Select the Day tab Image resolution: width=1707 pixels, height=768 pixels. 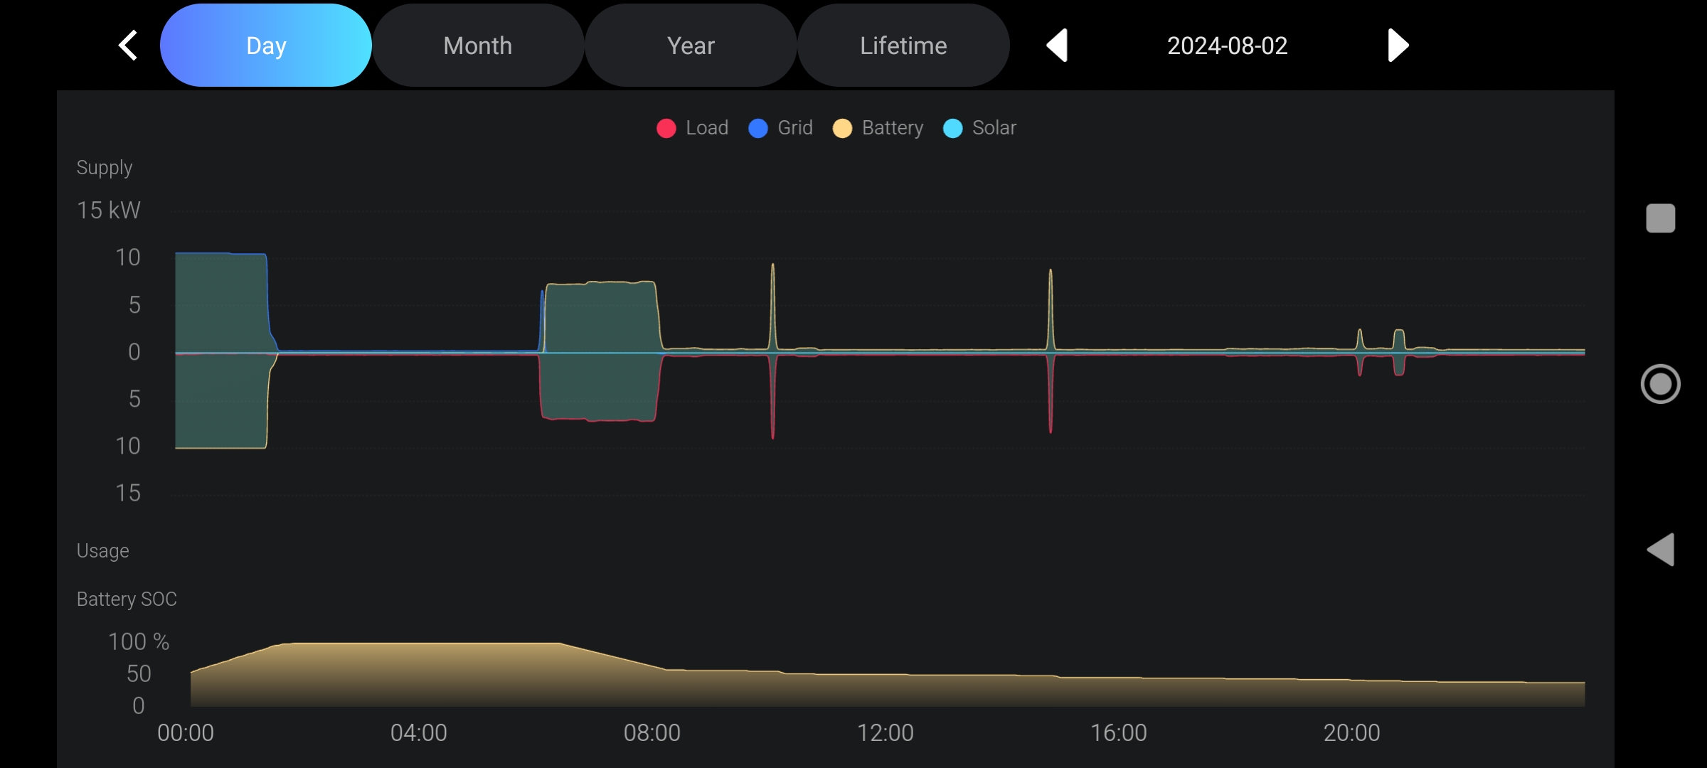tap(266, 46)
